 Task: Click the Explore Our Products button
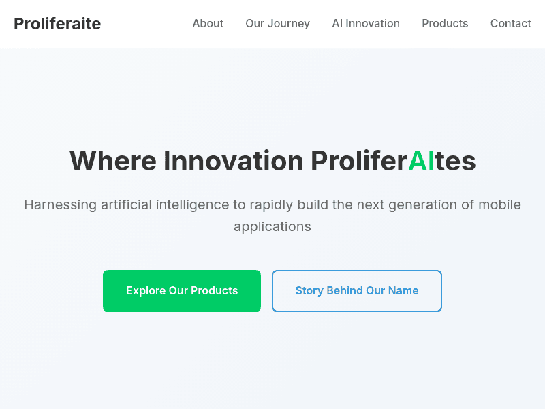tap(181, 290)
